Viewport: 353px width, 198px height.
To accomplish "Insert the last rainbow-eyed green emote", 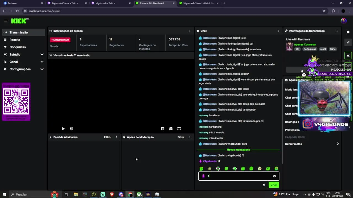I will [276, 169].
